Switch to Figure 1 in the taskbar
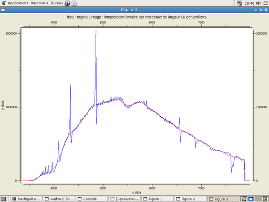 click(158, 199)
